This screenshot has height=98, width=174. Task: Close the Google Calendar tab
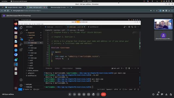(x=24, y=7)
